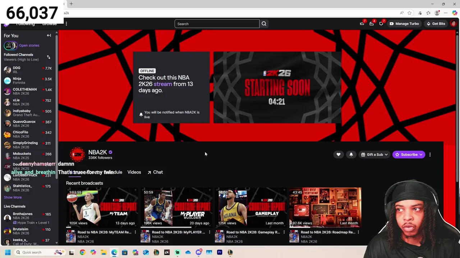
Task: Open DDG channel in sidebar
Action: pyautogui.click(x=28, y=70)
